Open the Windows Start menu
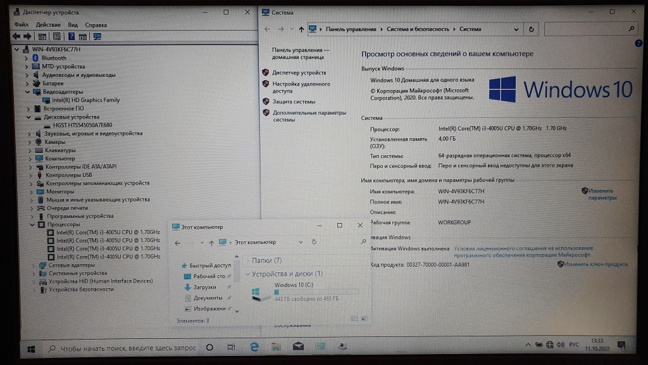The width and height of the screenshot is (648, 365). pos(31,349)
